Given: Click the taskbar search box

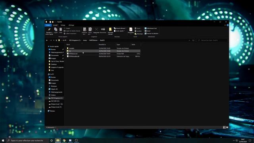Looking at the screenshot, I should tap(27, 140).
